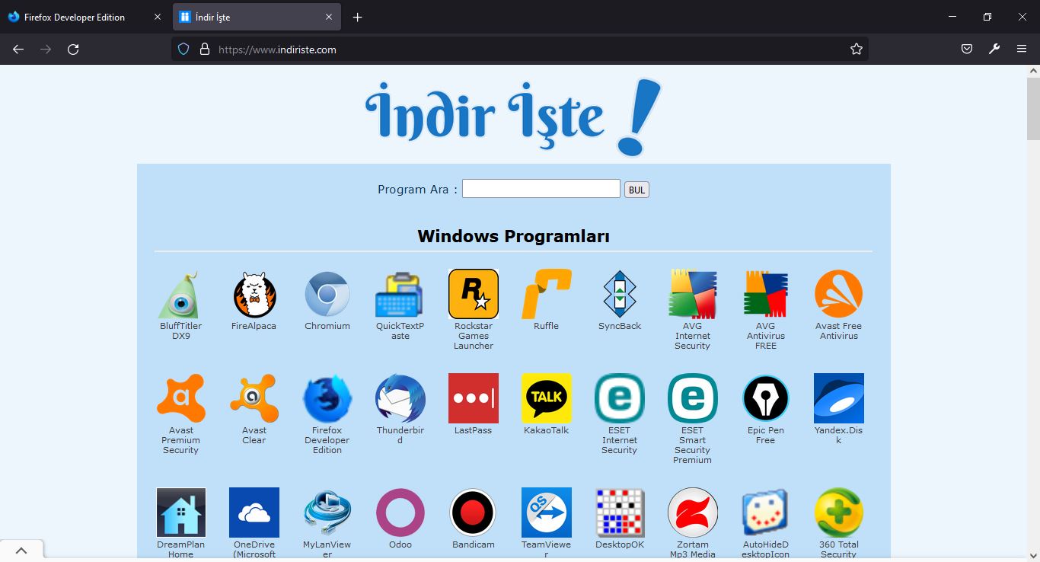Click the SyncBack text label
The image size is (1040, 562).
coord(620,326)
